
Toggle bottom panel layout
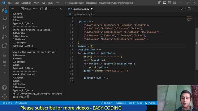click(x=165, y=3)
